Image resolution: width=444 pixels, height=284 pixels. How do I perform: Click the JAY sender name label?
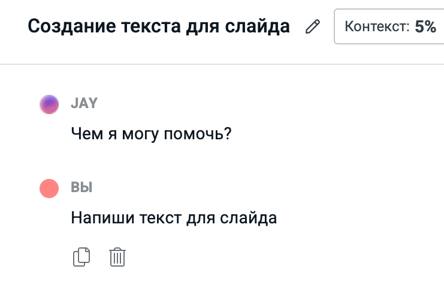point(84,103)
